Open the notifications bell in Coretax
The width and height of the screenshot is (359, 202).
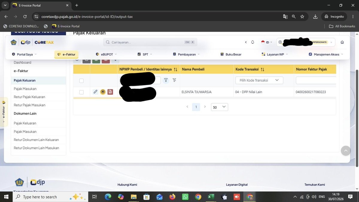tap(253, 42)
